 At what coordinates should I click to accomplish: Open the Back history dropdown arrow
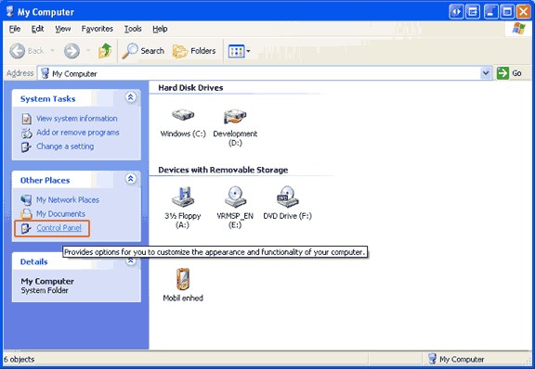tap(52, 51)
